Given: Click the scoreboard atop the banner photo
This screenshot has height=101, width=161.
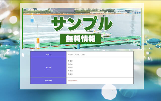Looking at the screenshot, I should click(62, 10).
